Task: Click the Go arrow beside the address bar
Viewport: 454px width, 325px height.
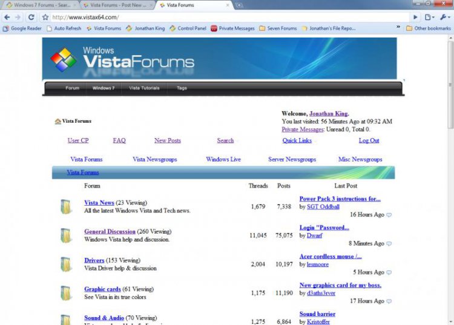Action: (x=415, y=18)
